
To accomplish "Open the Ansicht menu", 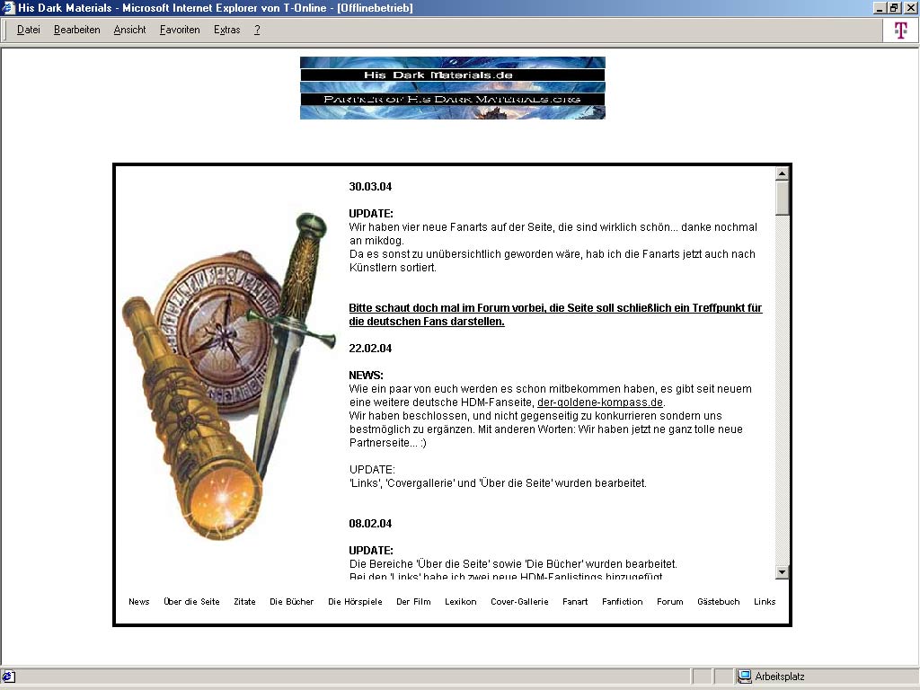I will click(129, 30).
